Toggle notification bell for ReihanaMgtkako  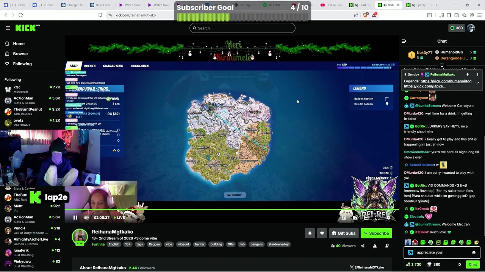pyautogui.click(x=310, y=233)
